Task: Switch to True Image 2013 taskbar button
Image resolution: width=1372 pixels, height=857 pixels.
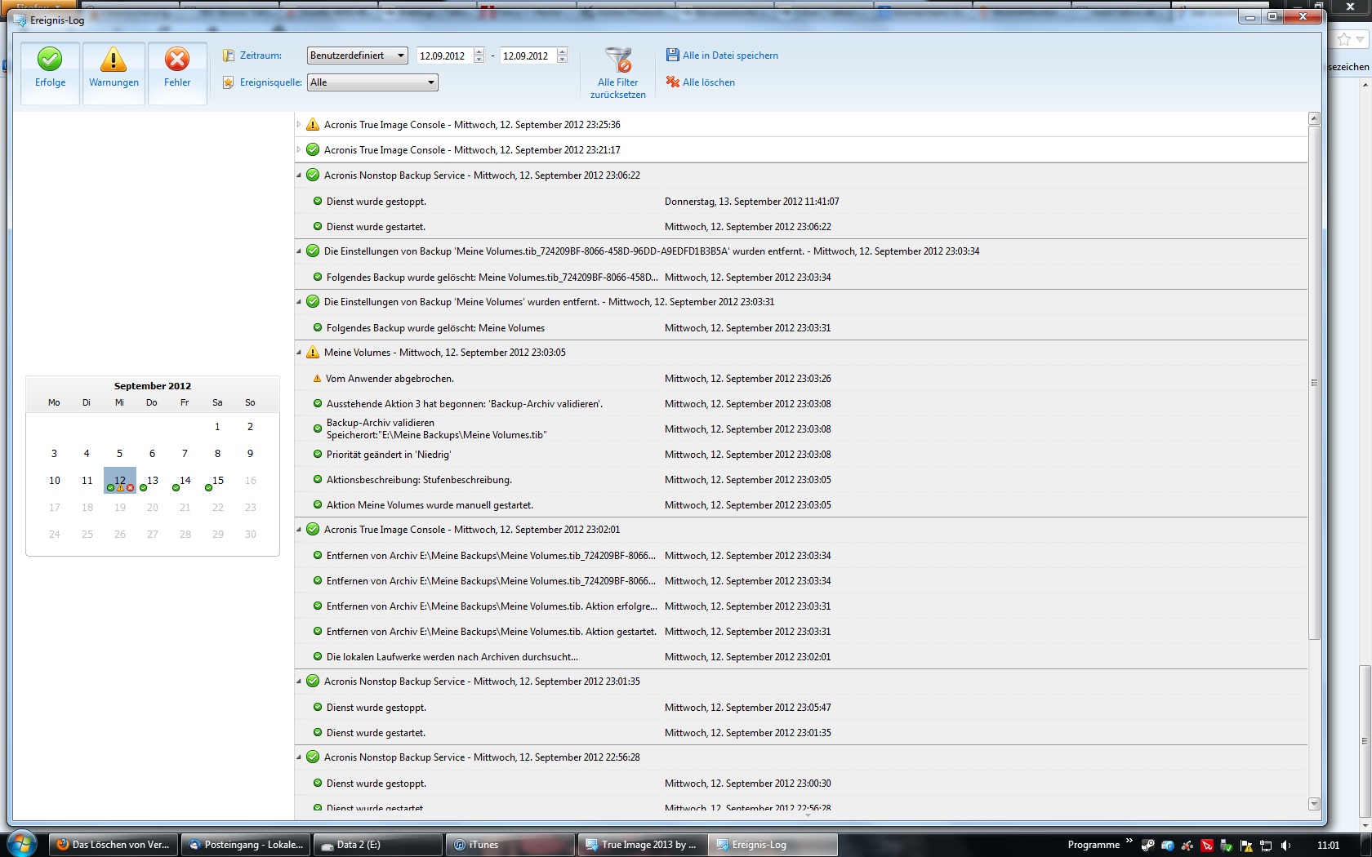Action: pyautogui.click(x=643, y=845)
